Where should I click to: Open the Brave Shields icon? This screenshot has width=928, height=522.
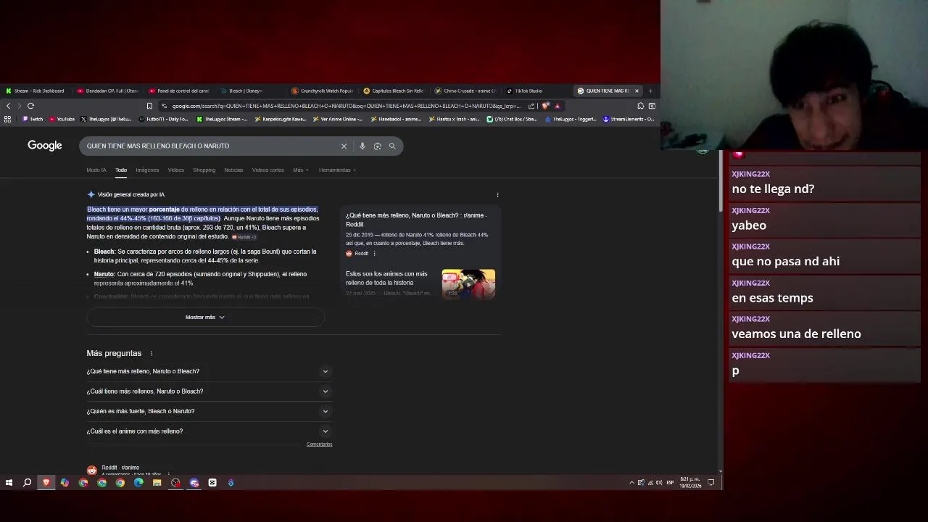pos(546,106)
